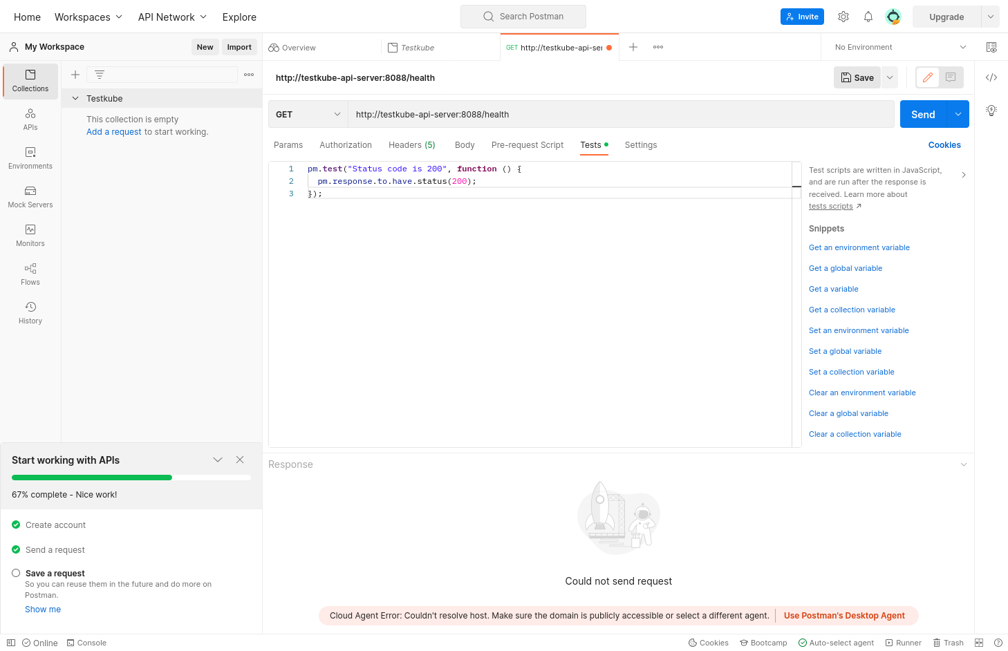The image size is (1008, 651).
Task: Toggle the two-pane view in status bar
Action: (x=979, y=643)
